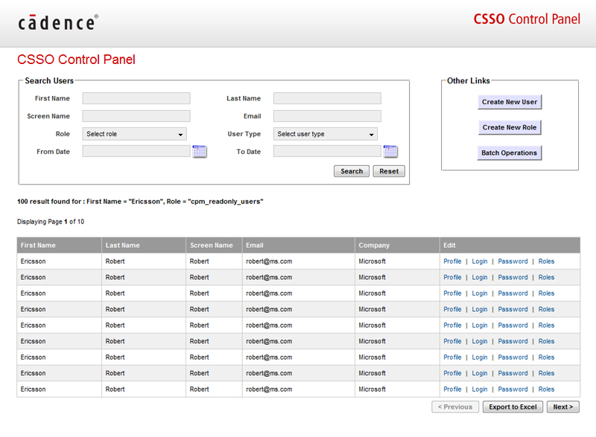
Task: Click the Previous page button
Action: tap(455, 406)
